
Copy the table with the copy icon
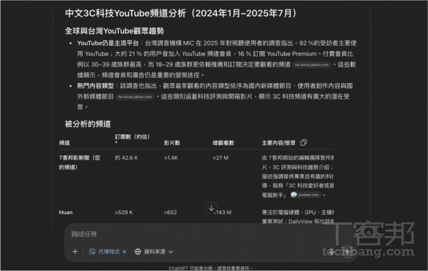(304, 143)
